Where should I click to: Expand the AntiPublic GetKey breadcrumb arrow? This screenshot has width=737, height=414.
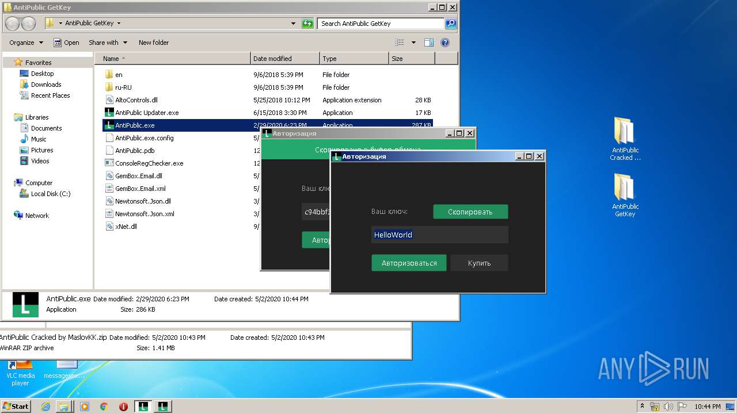119,24
